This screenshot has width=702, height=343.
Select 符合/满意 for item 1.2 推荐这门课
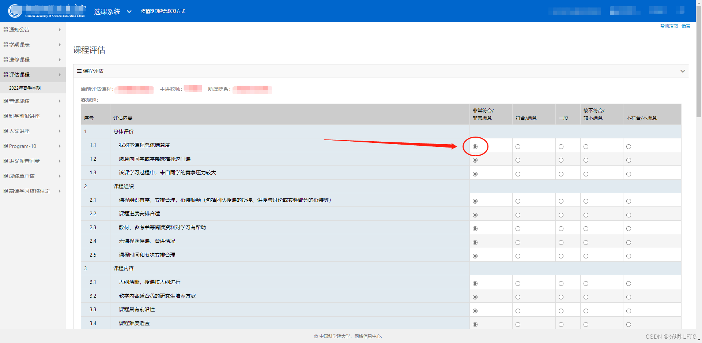518,160
